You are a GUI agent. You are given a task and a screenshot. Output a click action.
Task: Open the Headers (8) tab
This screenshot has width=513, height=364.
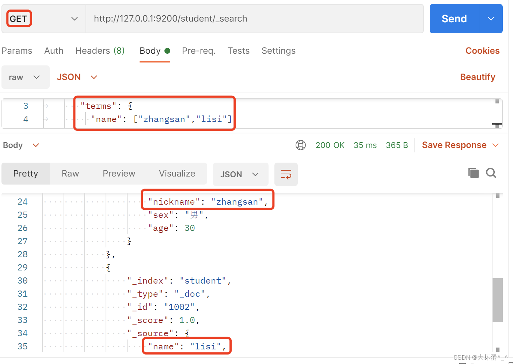click(x=100, y=51)
